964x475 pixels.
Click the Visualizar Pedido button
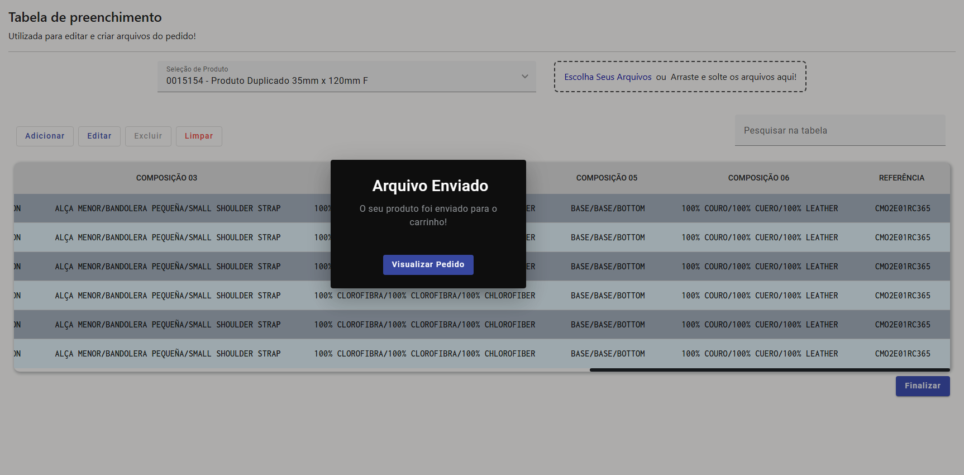(x=428, y=265)
